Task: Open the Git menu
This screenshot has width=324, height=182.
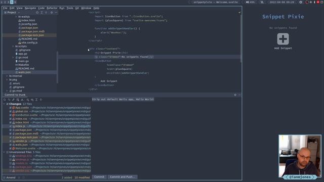Action: (77, 8)
